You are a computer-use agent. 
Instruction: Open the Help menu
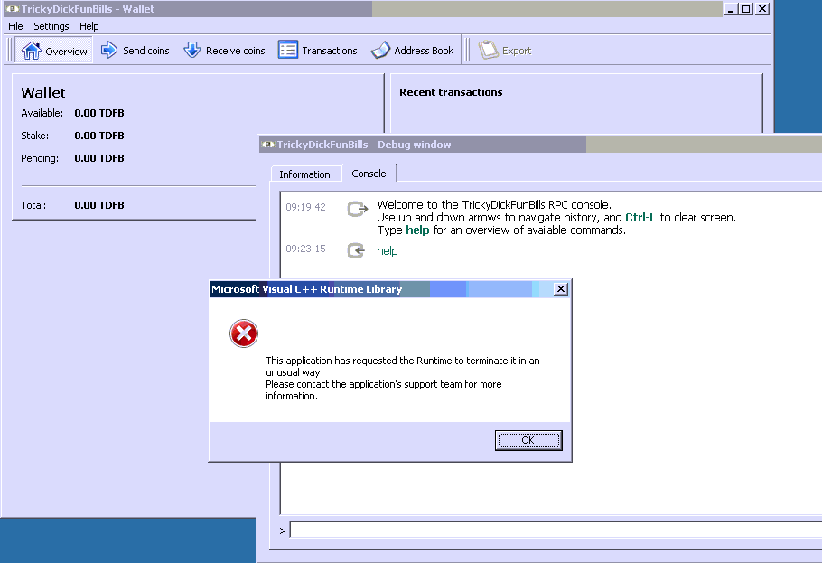point(89,26)
